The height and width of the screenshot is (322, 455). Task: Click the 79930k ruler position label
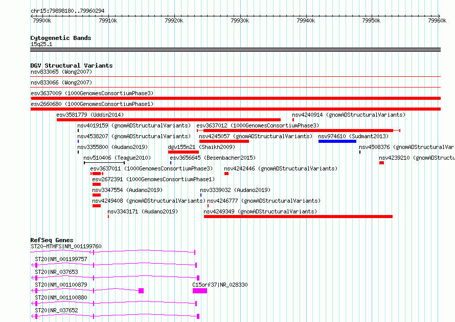point(240,20)
